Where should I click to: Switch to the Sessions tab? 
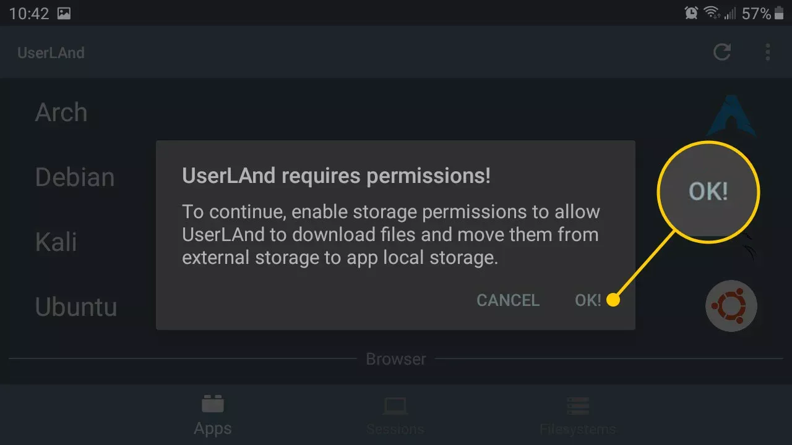395,415
